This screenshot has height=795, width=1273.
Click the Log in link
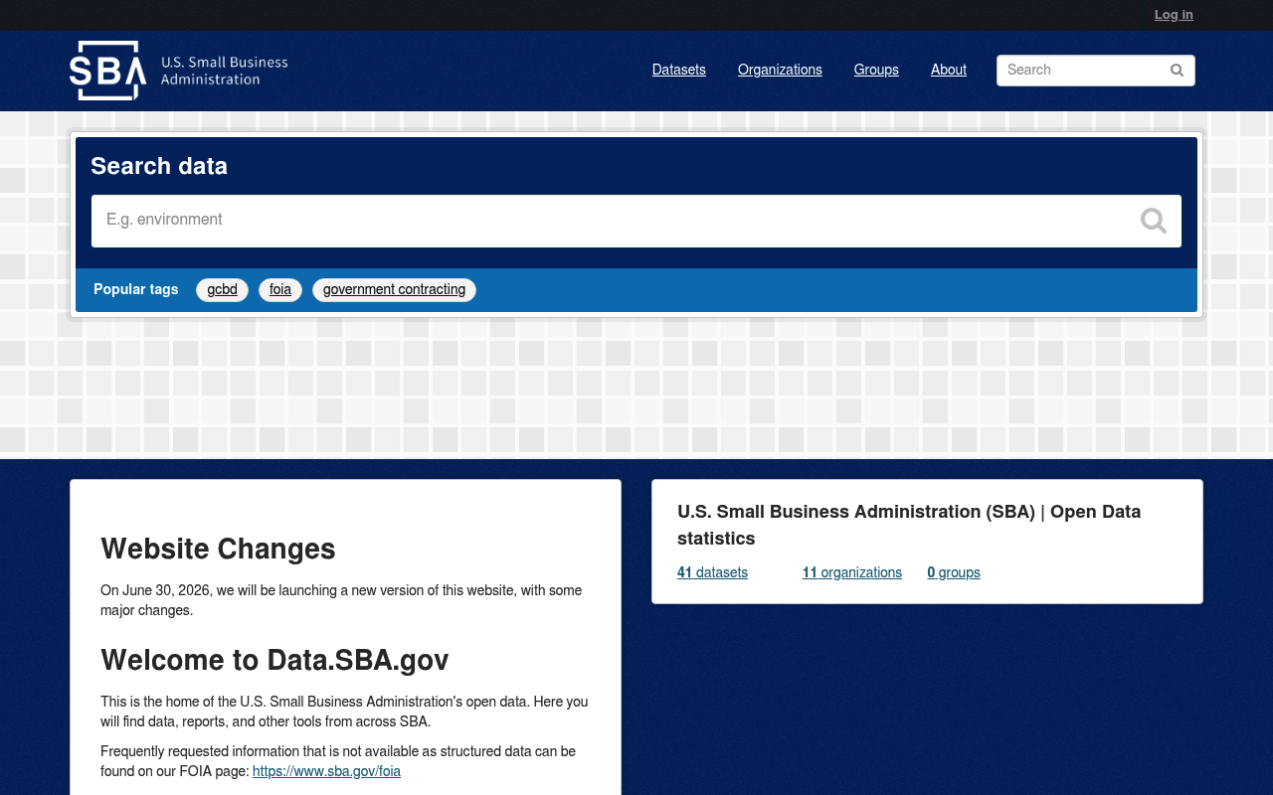pos(1174,14)
